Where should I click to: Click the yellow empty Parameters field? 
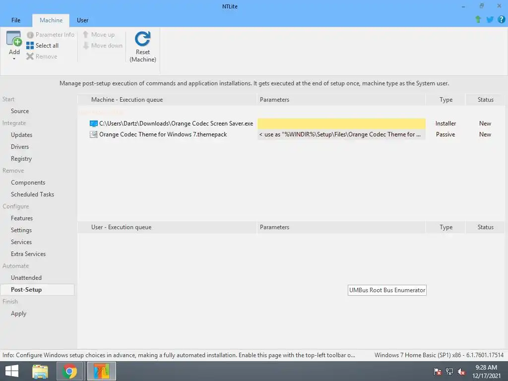[341, 124]
